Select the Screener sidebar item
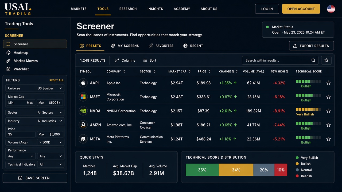 [35, 44]
